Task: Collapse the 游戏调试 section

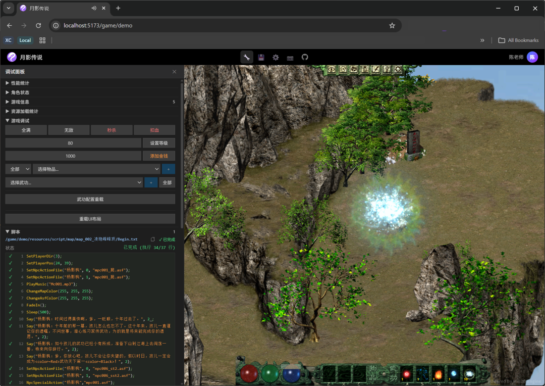Action: click(18, 121)
